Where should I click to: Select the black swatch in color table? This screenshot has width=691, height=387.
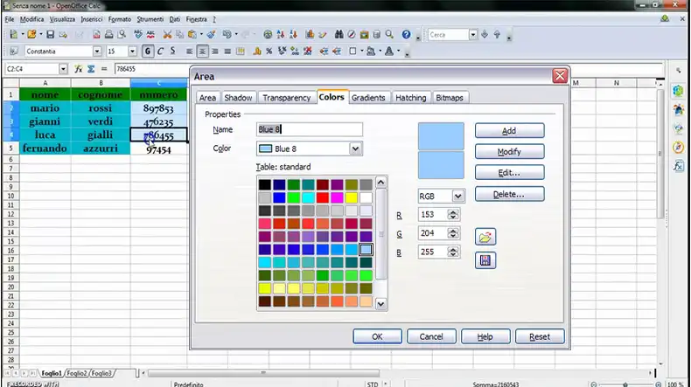[264, 184]
